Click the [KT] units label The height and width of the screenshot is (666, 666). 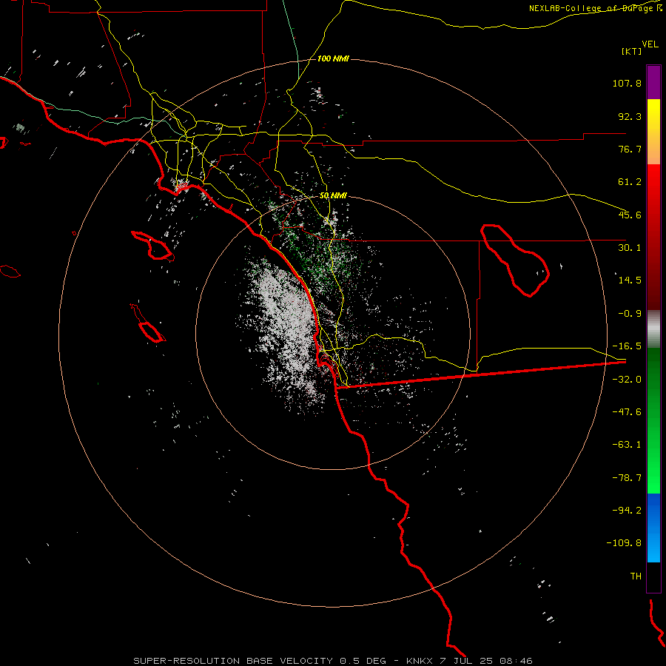632,51
